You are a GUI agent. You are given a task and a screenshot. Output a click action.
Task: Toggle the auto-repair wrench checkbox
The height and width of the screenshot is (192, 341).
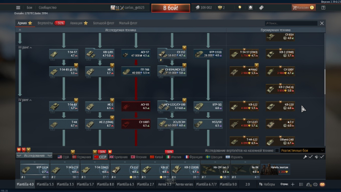311,157
